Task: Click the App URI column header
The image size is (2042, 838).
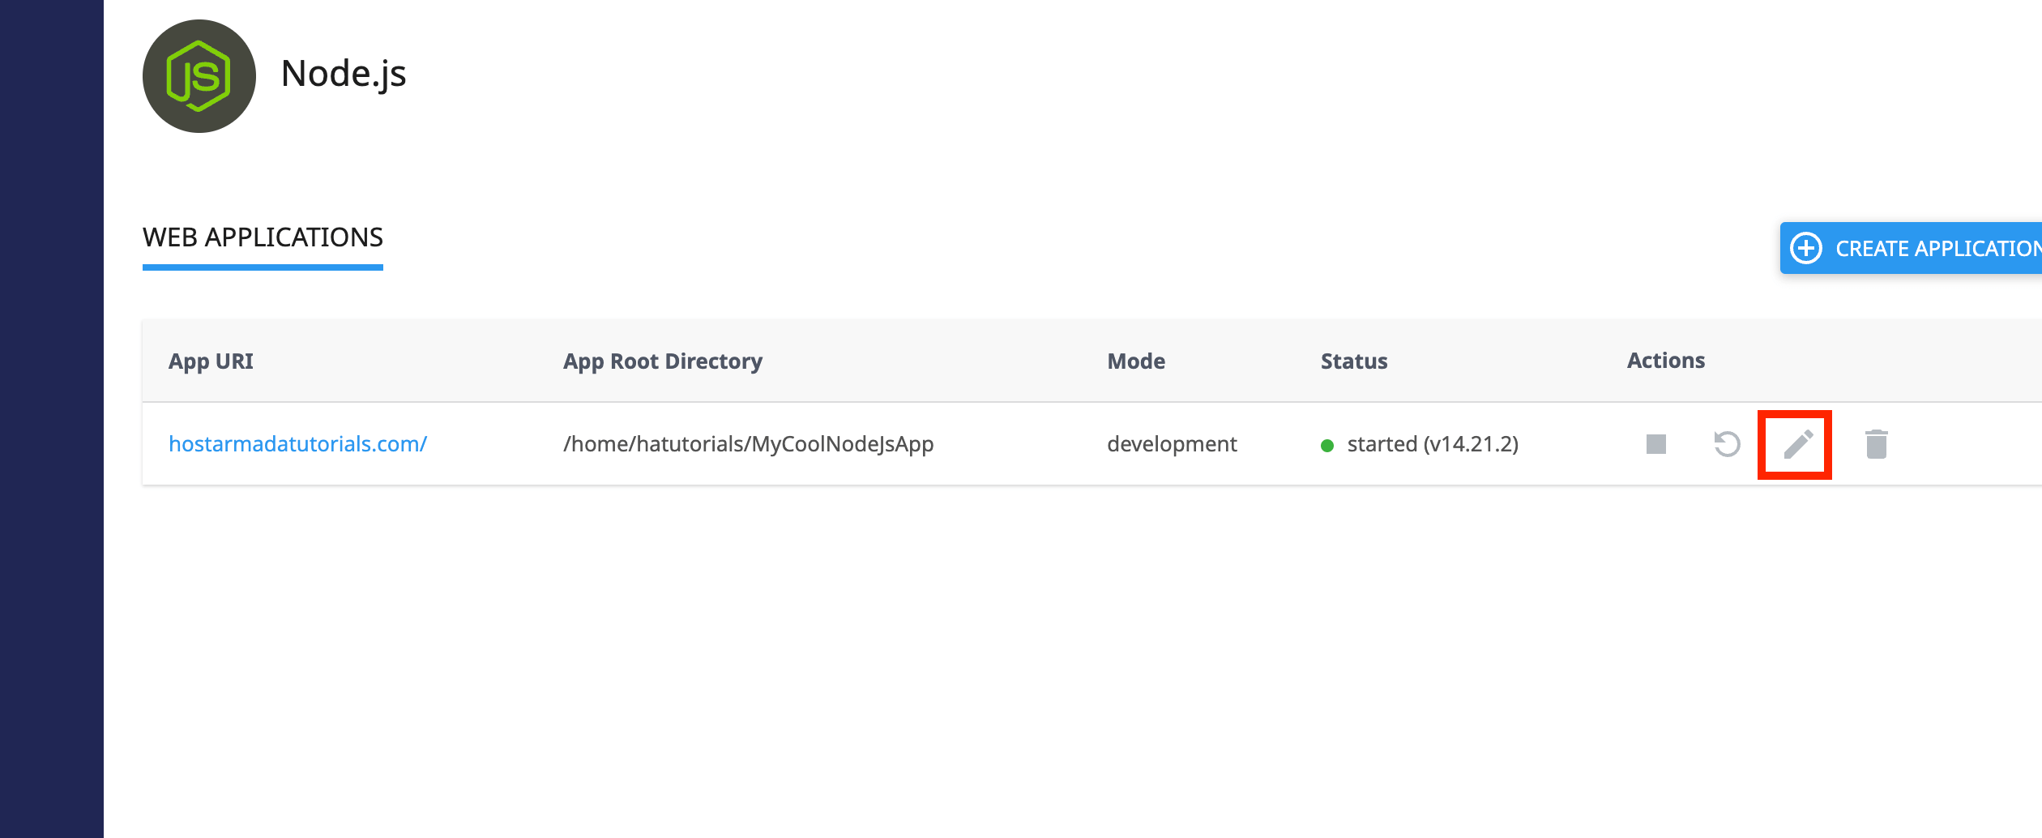Action: point(211,361)
